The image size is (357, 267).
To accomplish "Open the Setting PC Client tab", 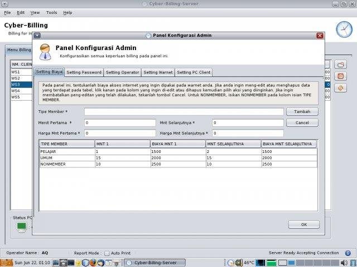I will [194, 72].
